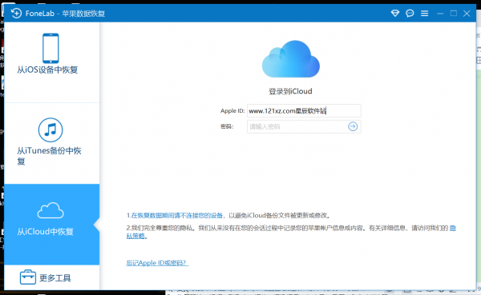Click the Apple ID: label
The image size is (481, 295).
coord(232,111)
